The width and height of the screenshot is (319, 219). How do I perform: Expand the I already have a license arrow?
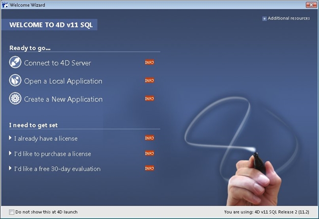11,138
